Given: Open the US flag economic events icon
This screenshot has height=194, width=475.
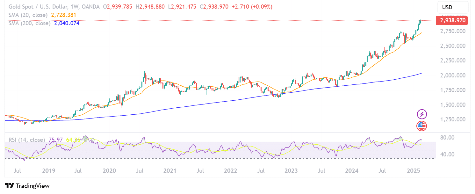Looking at the screenshot, I should tap(422, 126).
